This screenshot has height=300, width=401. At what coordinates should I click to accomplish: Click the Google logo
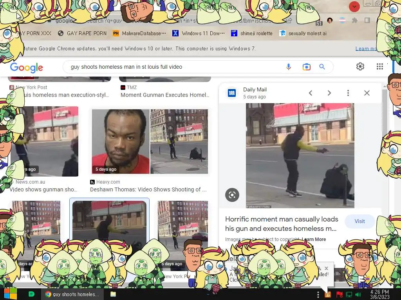(x=27, y=68)
